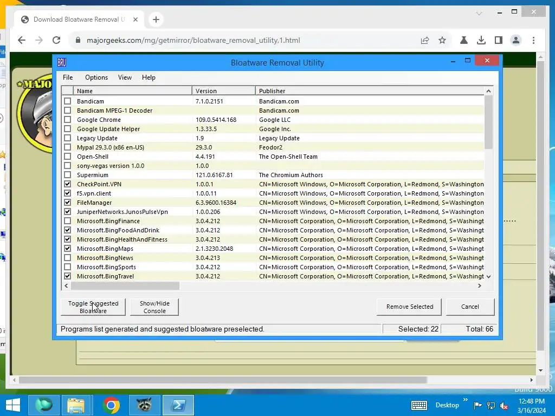
Task: Click Toggle Suggested Bloatware button
Action: (93, 307)
